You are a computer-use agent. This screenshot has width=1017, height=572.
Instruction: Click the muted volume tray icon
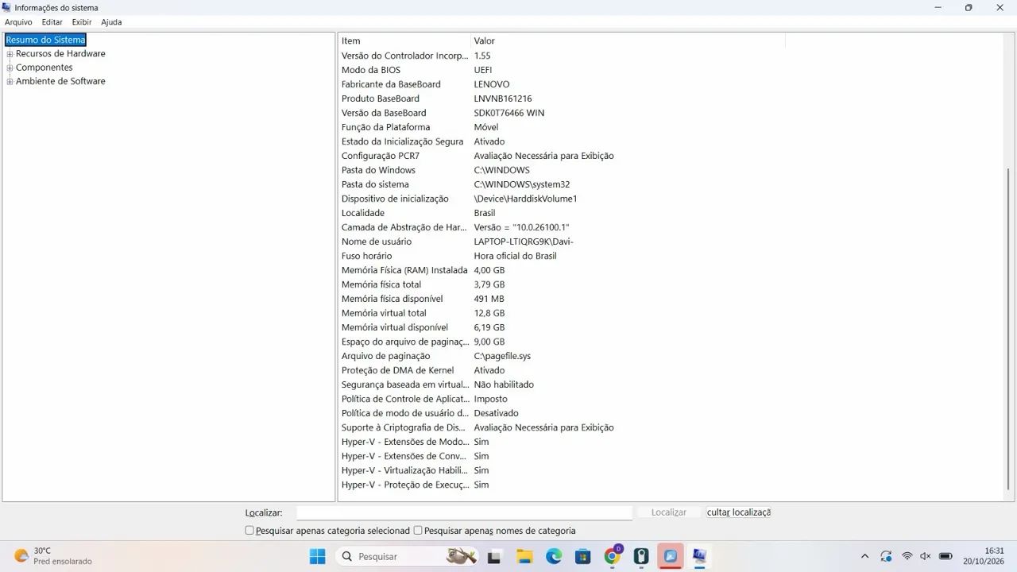926,556
